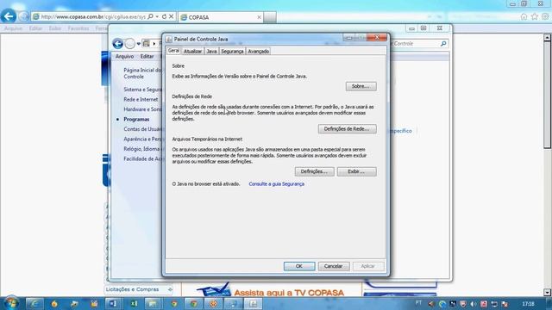Image resolution: width=552 pixels, height=310 pixels.
Task: Switch to the Segurança tab
Action: 232,52
